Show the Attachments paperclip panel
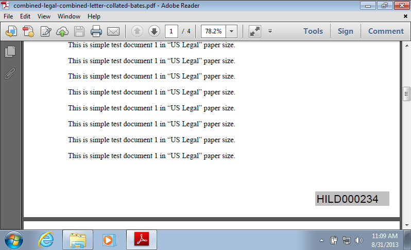 (10, 74)
